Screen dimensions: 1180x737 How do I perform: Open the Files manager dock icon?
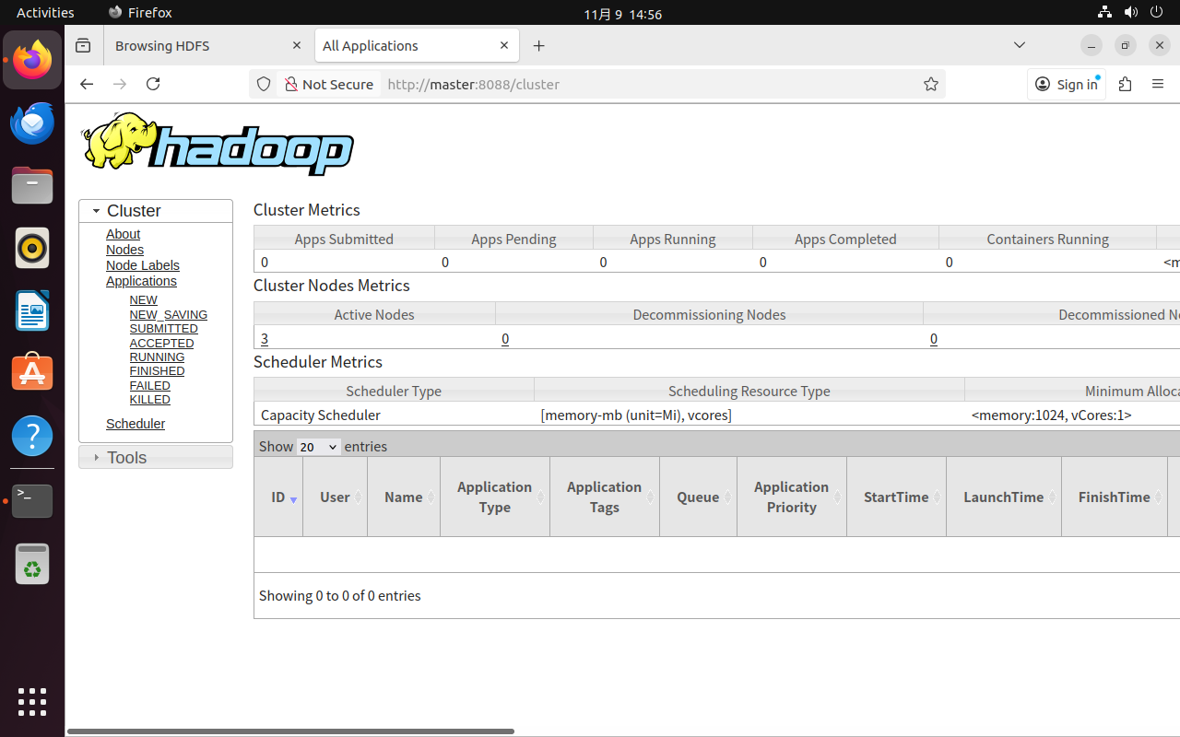32,185
